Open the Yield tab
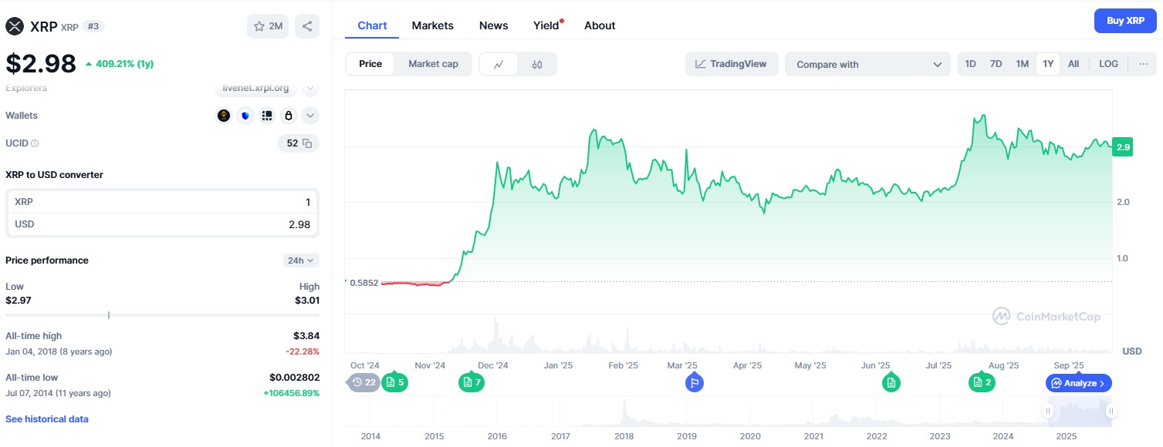This screenshot has height=447, width=1163. click(546, 25)
